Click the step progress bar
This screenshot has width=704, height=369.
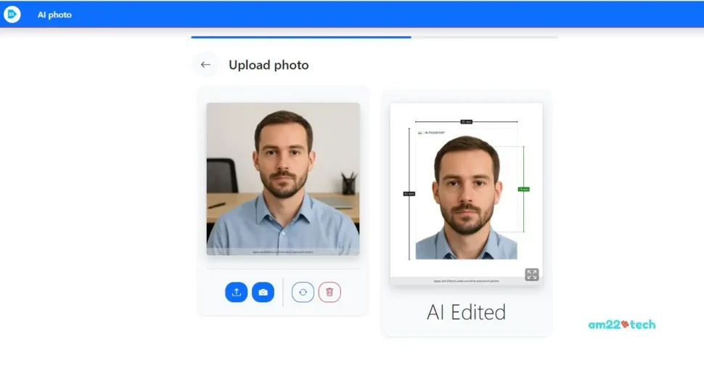coord(374,37)
